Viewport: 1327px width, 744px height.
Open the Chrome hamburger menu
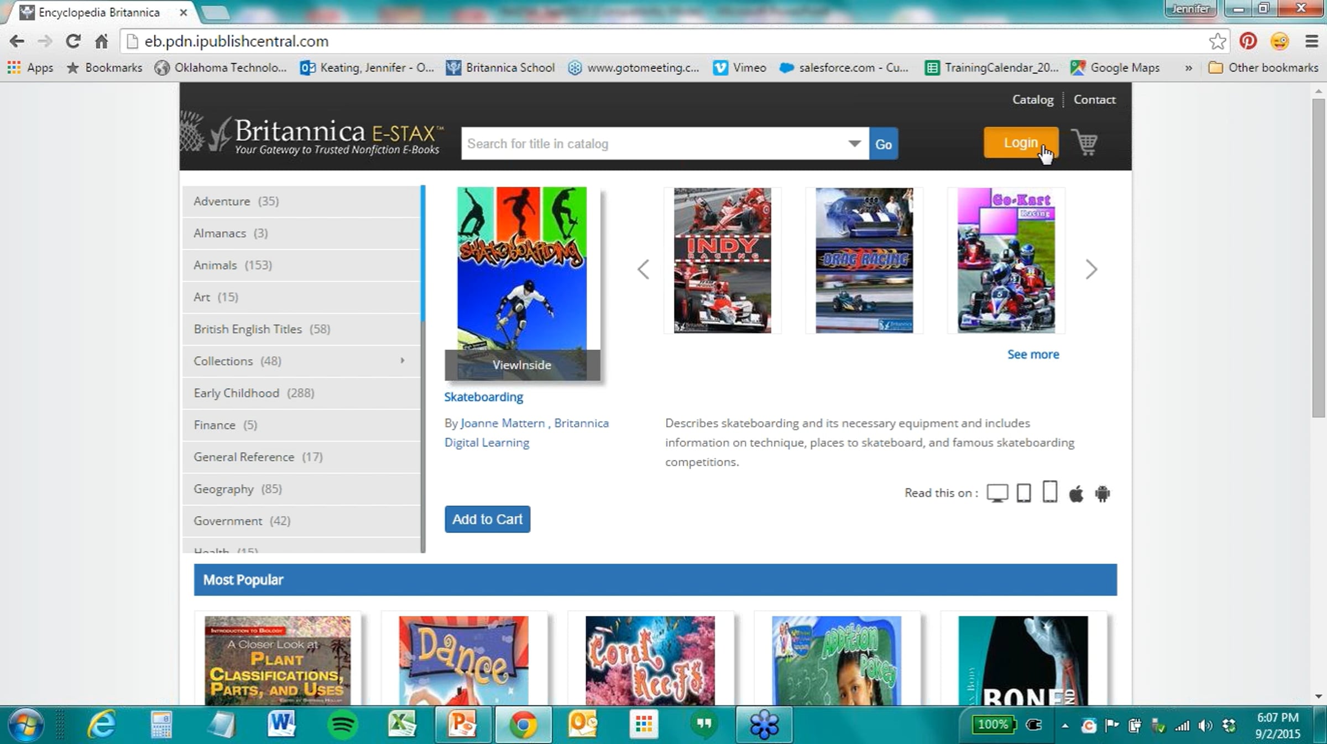coord(1312,41)
